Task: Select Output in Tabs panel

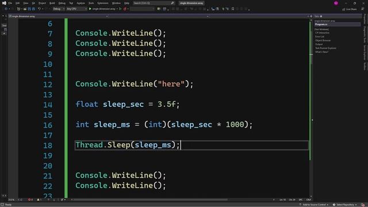Action: 319,44
